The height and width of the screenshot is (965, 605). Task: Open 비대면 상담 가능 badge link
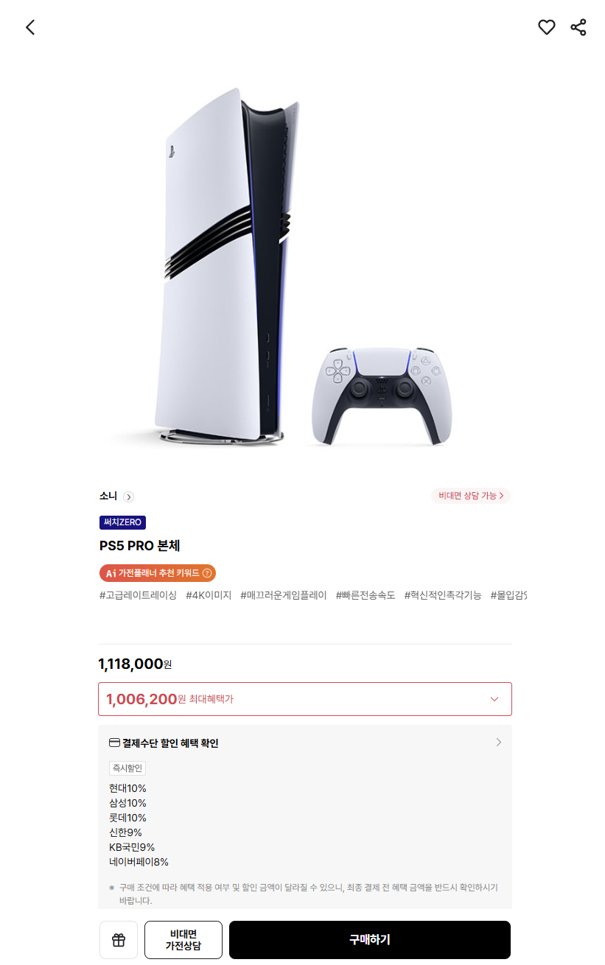click(x=471, y=496)
